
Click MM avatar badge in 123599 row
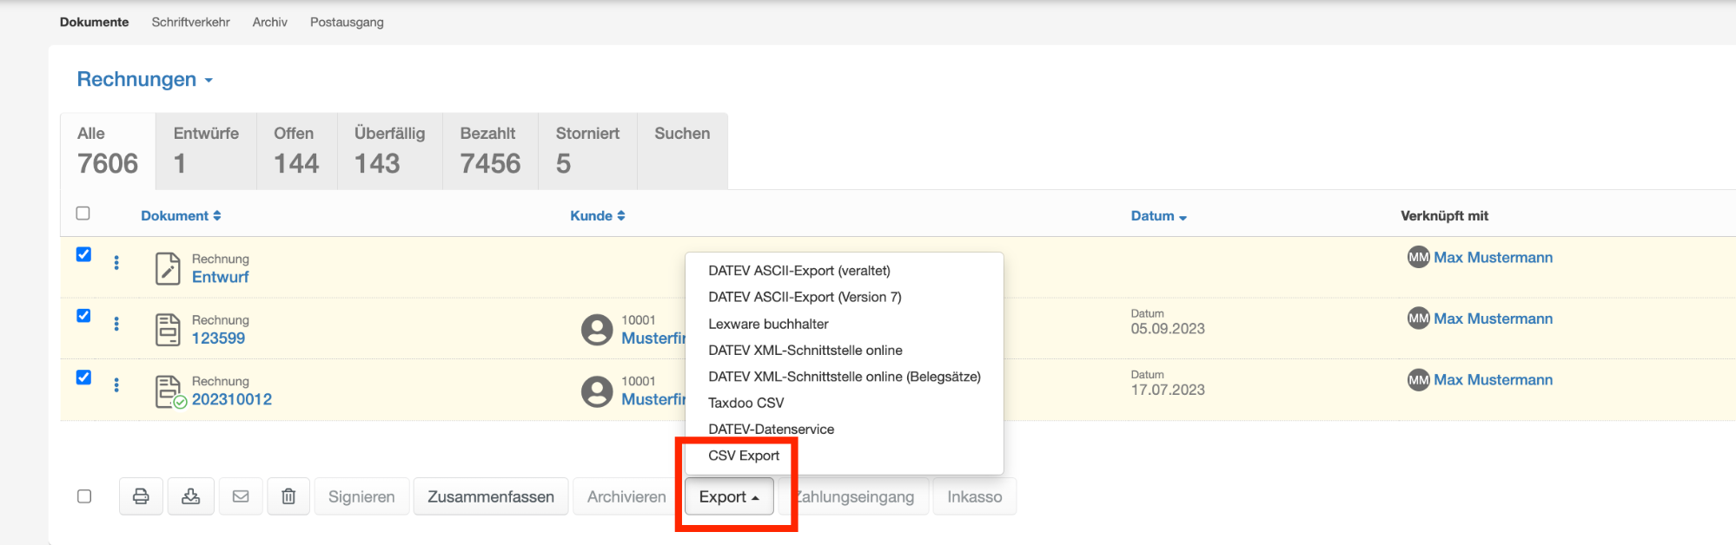coord(1419,318)
